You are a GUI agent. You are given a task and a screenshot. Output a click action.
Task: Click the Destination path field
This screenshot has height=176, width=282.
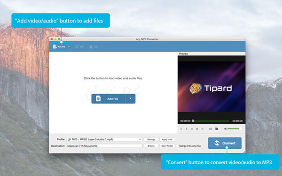pyautogui.click(x=104, y=146)
